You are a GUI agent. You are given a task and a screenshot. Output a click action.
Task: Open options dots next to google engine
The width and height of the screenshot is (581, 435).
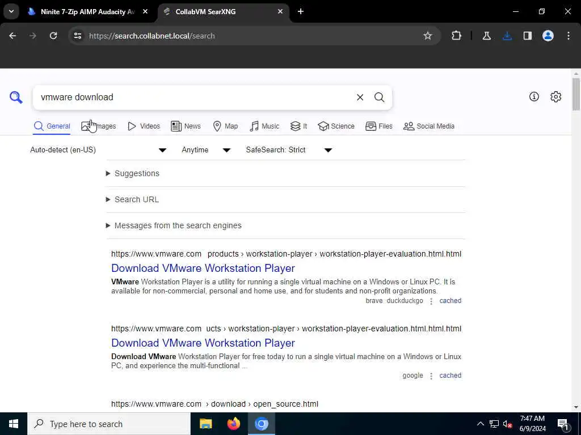pos(431,376)
